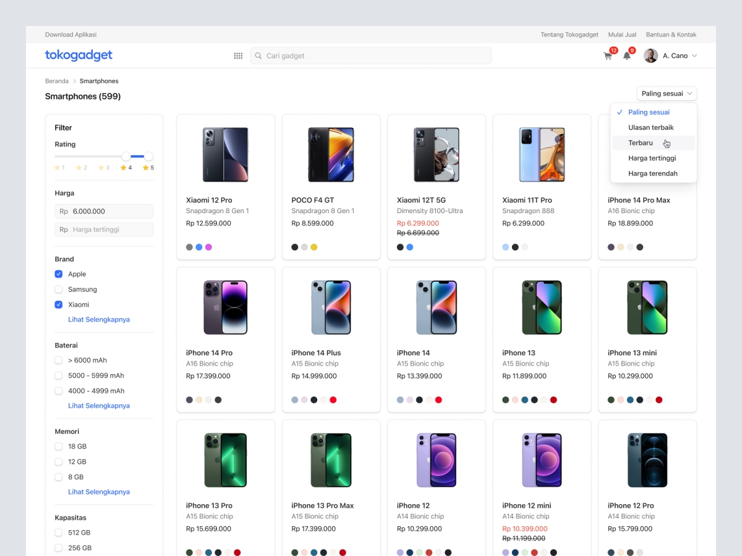Viewport: 742px width, 556px height.
Task: Check the 5000 - 5999 mAh checkbox
Action: (59, 376)
